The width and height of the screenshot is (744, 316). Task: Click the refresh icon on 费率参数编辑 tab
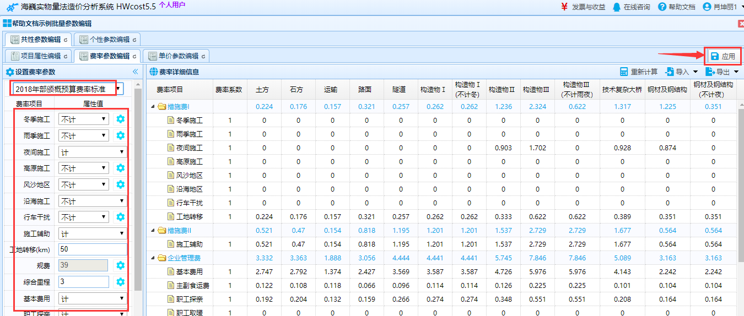(134, 56)
